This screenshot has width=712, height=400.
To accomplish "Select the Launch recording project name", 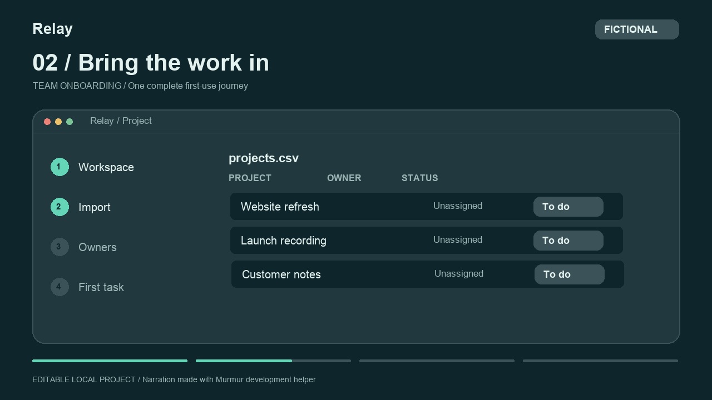I will click(x=284, y=241).
